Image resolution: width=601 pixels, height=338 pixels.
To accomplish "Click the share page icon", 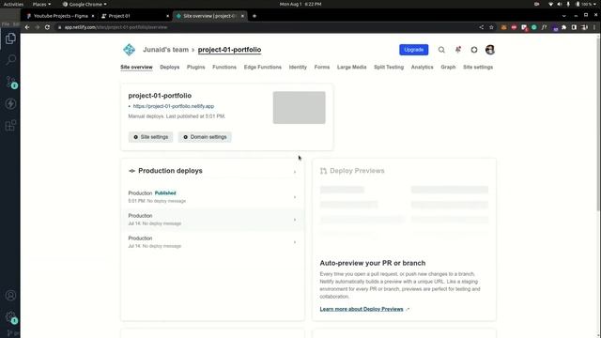I will point(482,27).
